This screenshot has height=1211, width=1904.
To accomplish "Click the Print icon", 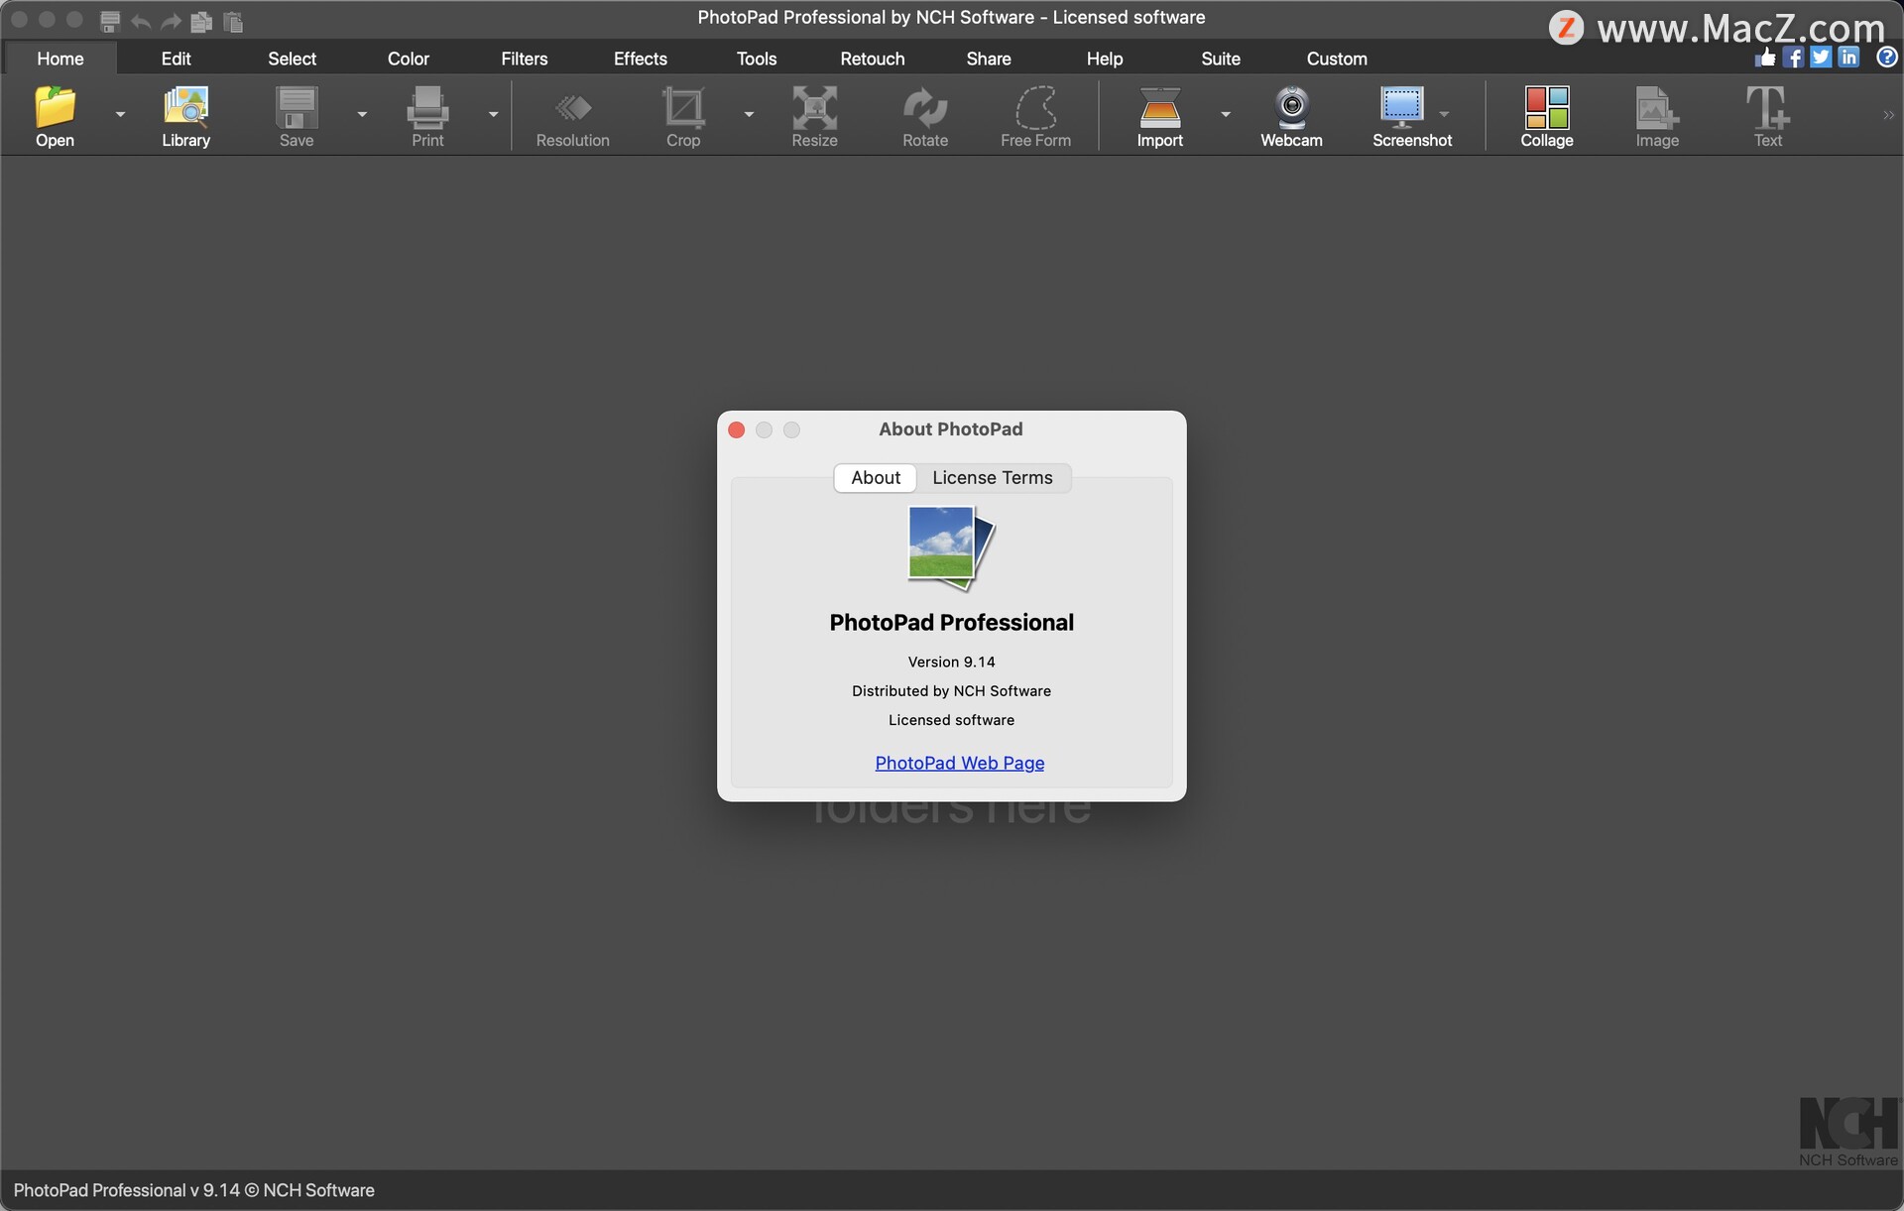I will 427,107.
